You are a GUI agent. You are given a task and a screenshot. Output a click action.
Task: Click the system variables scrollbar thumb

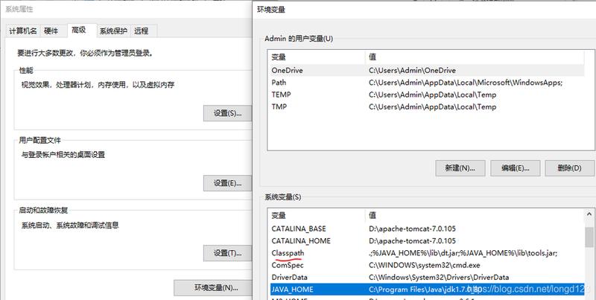coord(589,237)
